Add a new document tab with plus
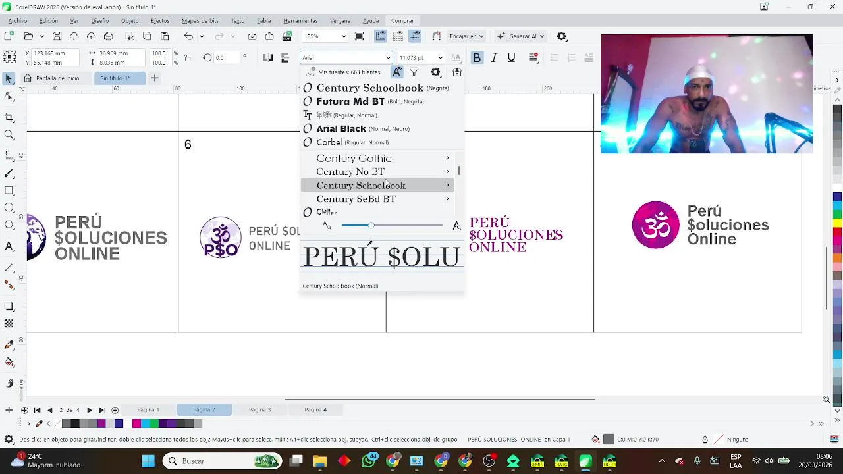The image size is (843, 474). coord(155,78)
